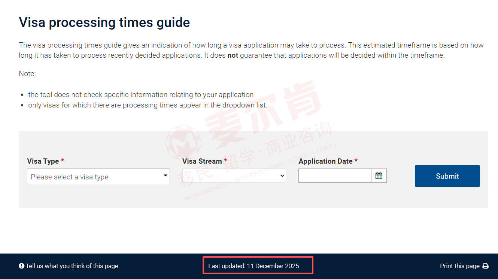Open the Visa Stream chevron
Viewport: 498px width, 279px height.
[282, 176]
